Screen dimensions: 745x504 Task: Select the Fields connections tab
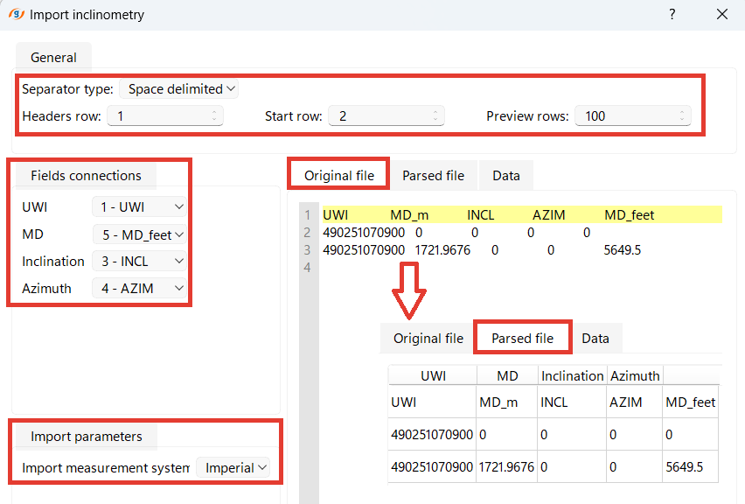(86, 176)
